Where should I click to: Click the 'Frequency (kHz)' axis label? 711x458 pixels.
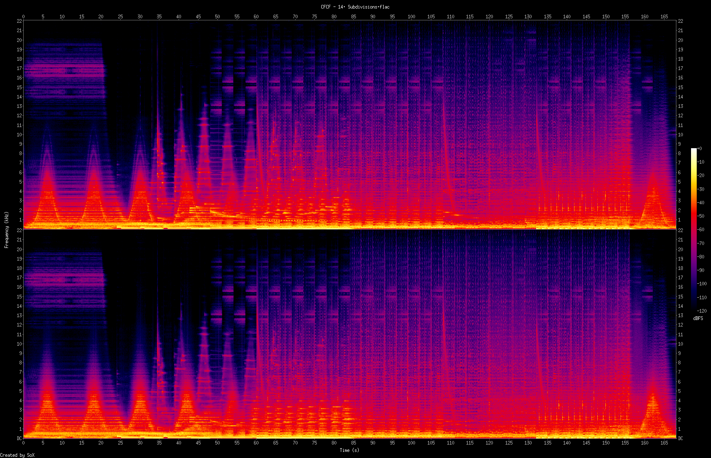(x=7, y=230)
